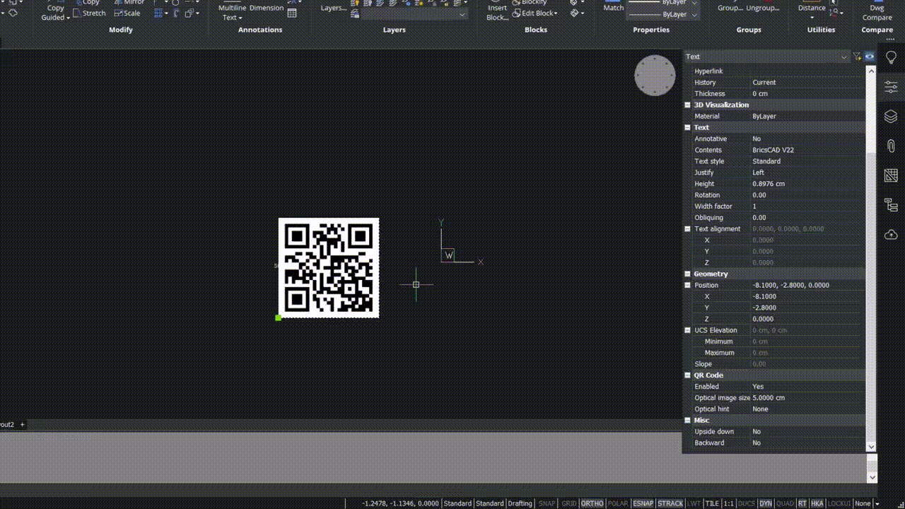Toggle the selection eye icon in Properties
The height and width of the screenshot is (509, 905).
click(870, 57)
